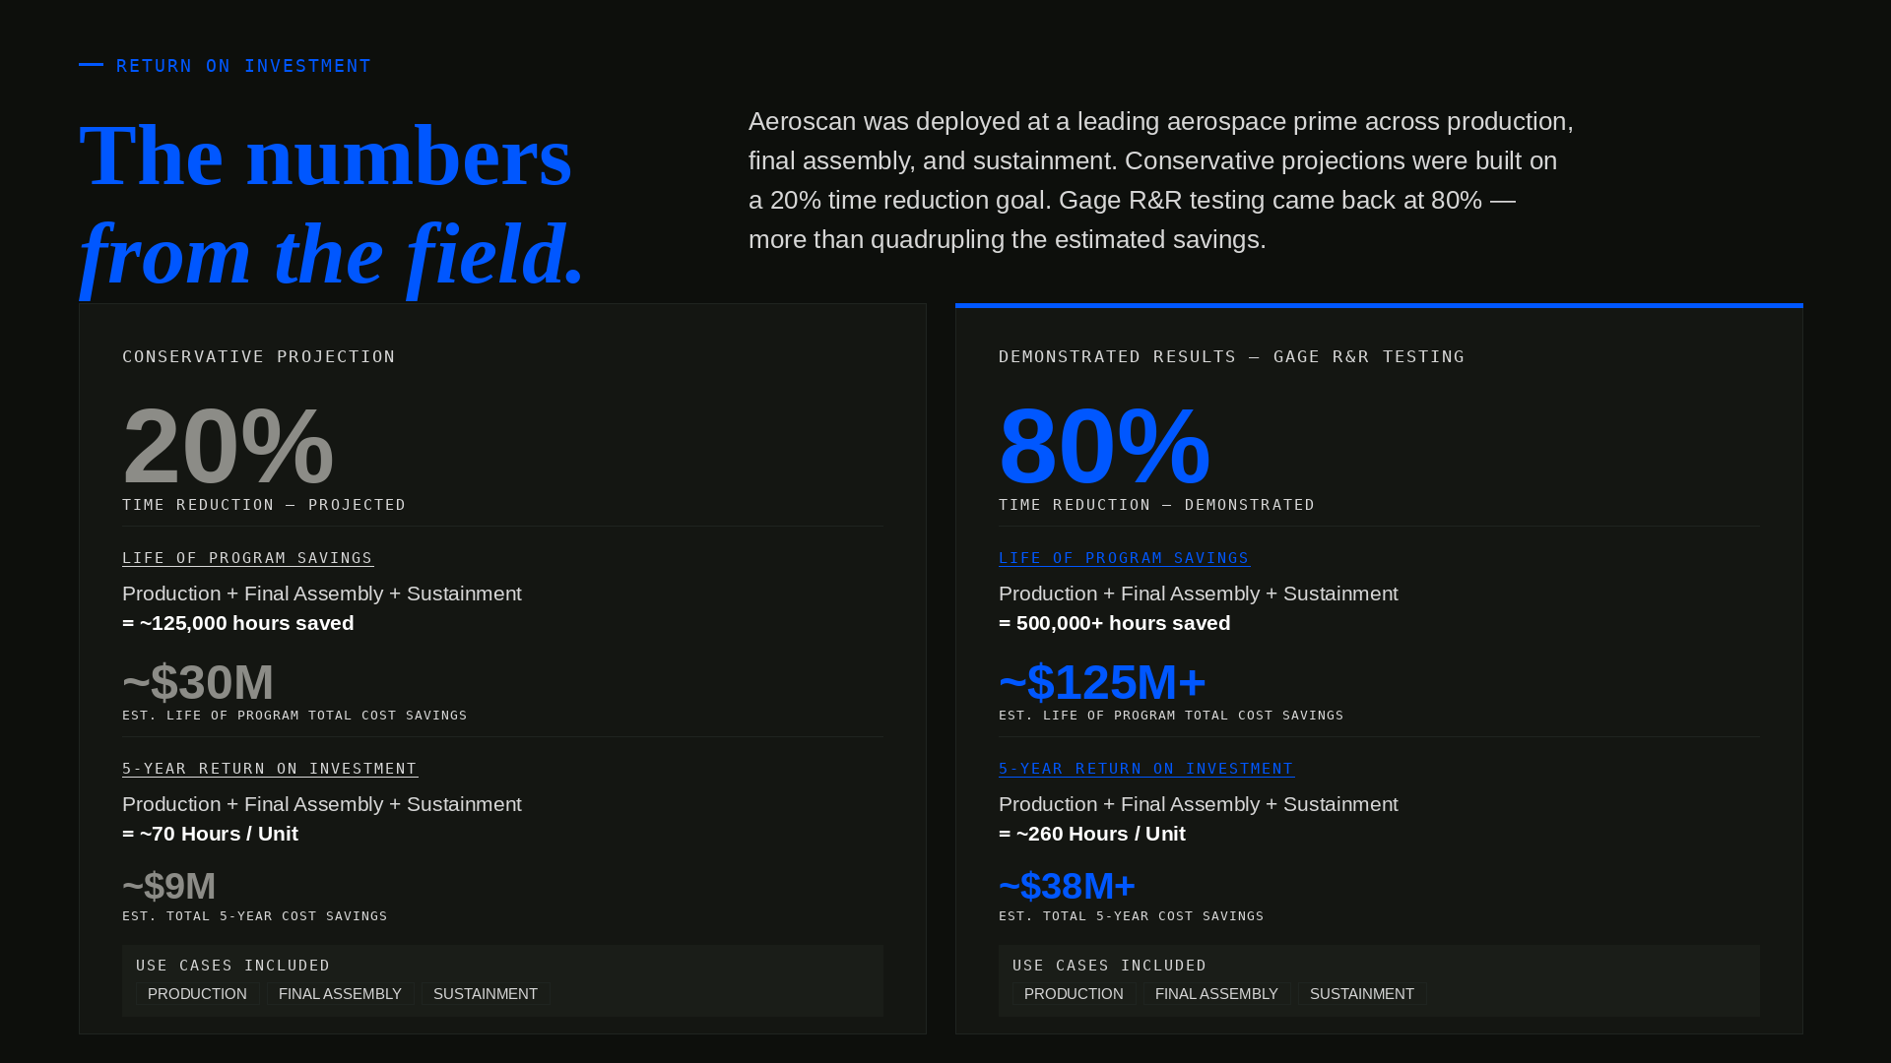
Task: Click the Sustainment tag in the Demonstrated Results card
Action: 1362,994
